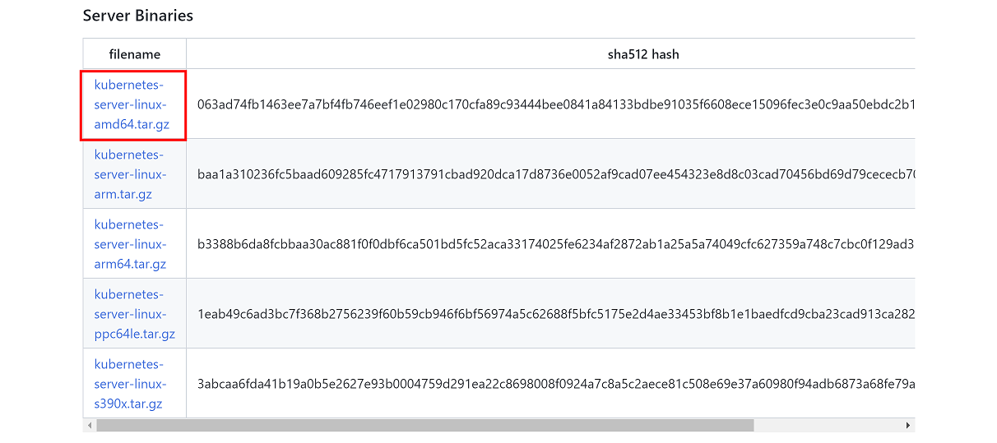Click the scrollbar's left arrow button
The image size is (997, 443).
tap(89, 426)
